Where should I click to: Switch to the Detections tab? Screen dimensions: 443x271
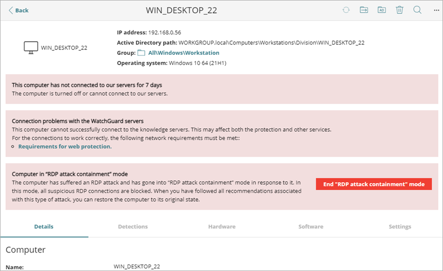coord(132,227)
